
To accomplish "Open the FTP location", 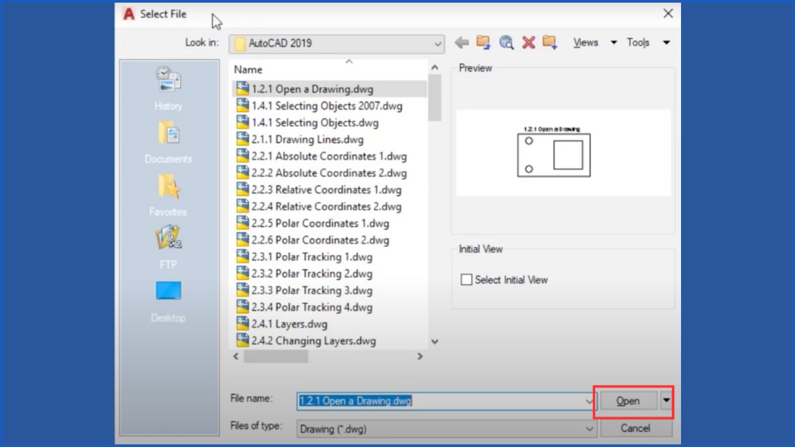I will point(168,246).
